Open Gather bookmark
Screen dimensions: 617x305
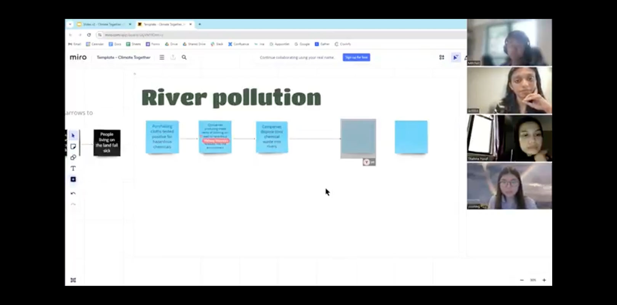coord(322,44)
